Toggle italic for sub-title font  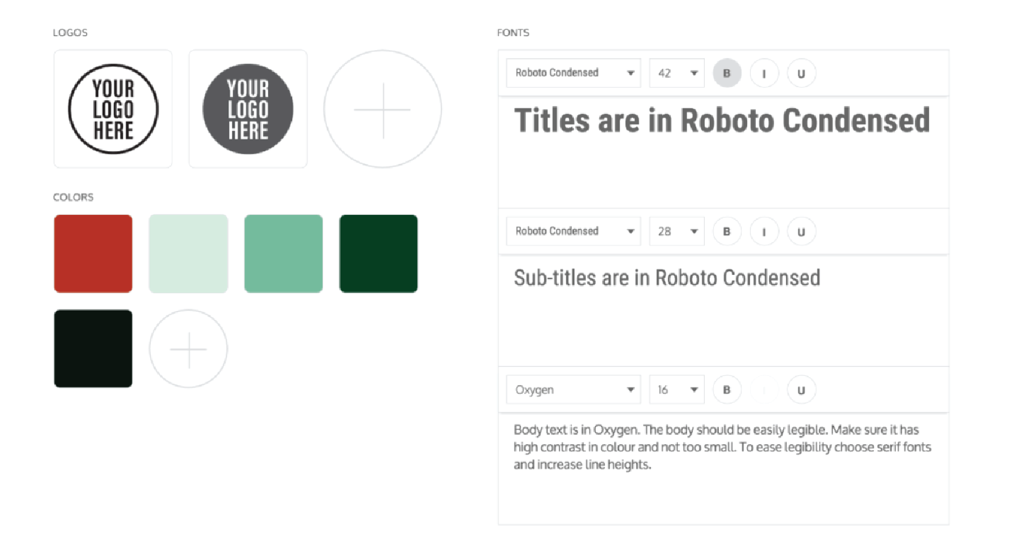tap(764, 231)
